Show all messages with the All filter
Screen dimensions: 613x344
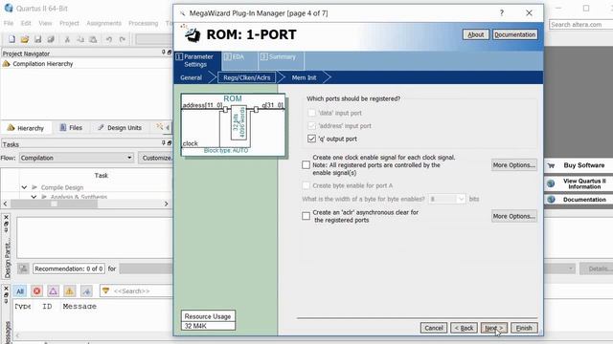point(19,290)
